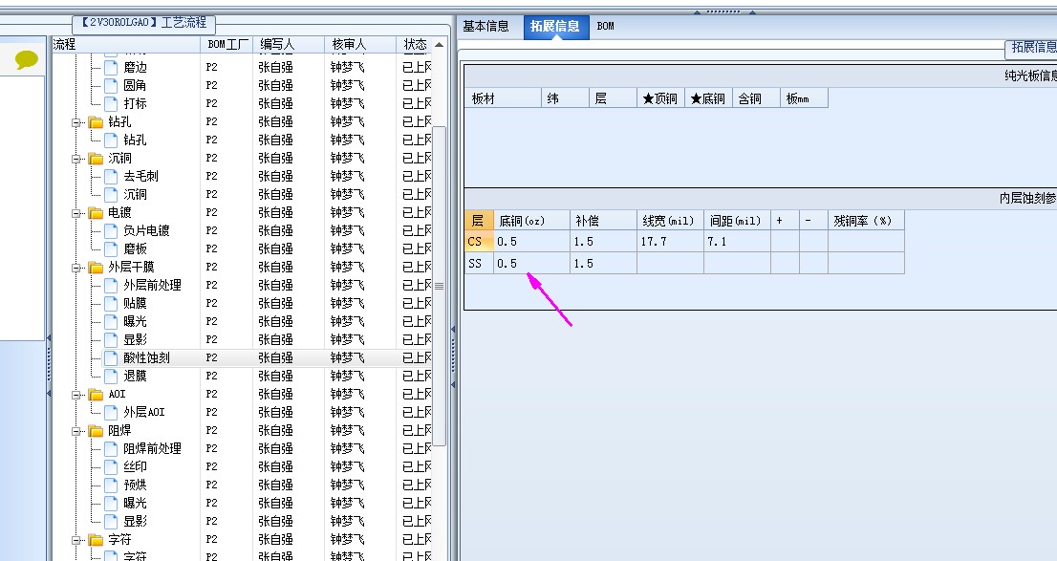Select the SS layer row label
The height and width of the screenshot is (561, 1057).
point(480,264)
